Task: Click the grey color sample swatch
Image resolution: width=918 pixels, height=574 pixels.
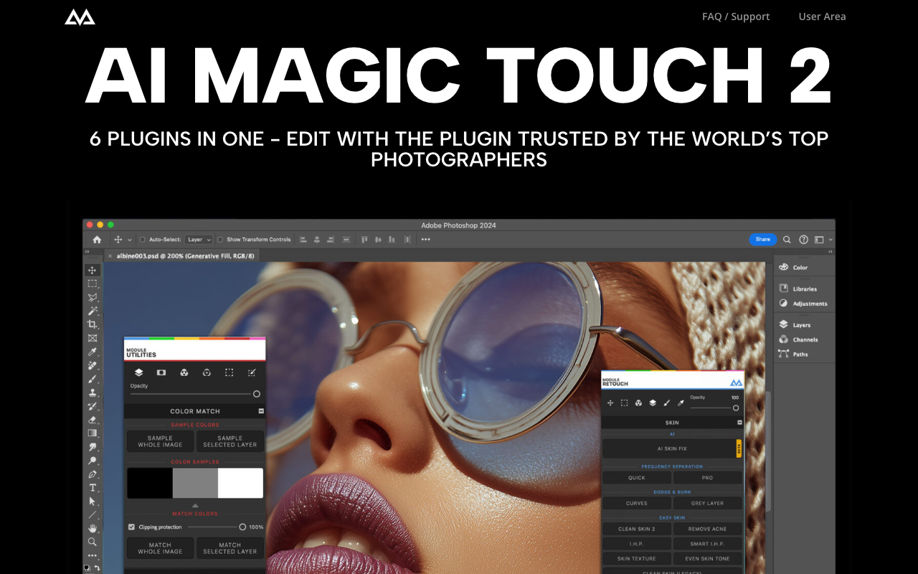Action: (x=195, y=484)
